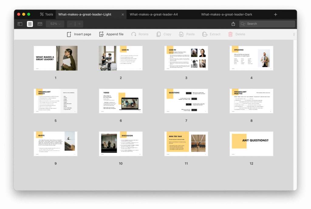Click the Delete trash icon
The image size is (311, 209).
click(231, 34)
